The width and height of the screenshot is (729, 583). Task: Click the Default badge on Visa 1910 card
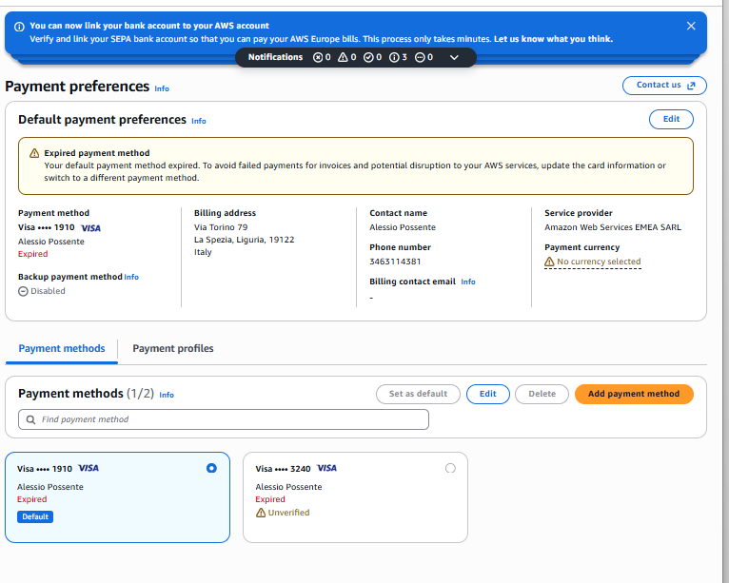(x=35, y=516)
